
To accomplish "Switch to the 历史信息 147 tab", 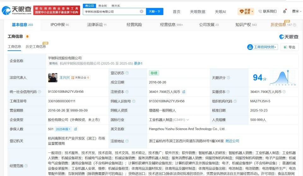I will 281,25.
